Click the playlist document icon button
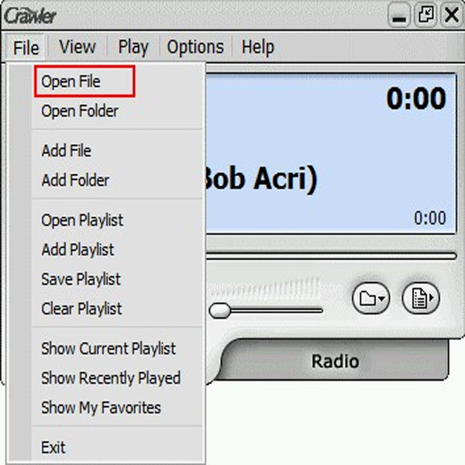465x465 pixels. click(421, 298)
